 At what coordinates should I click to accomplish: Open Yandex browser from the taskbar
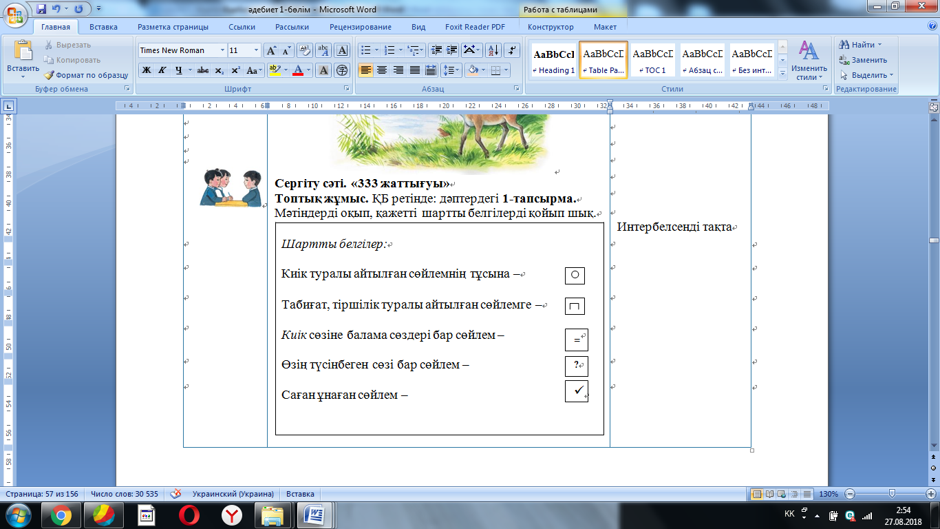(232, 515)
